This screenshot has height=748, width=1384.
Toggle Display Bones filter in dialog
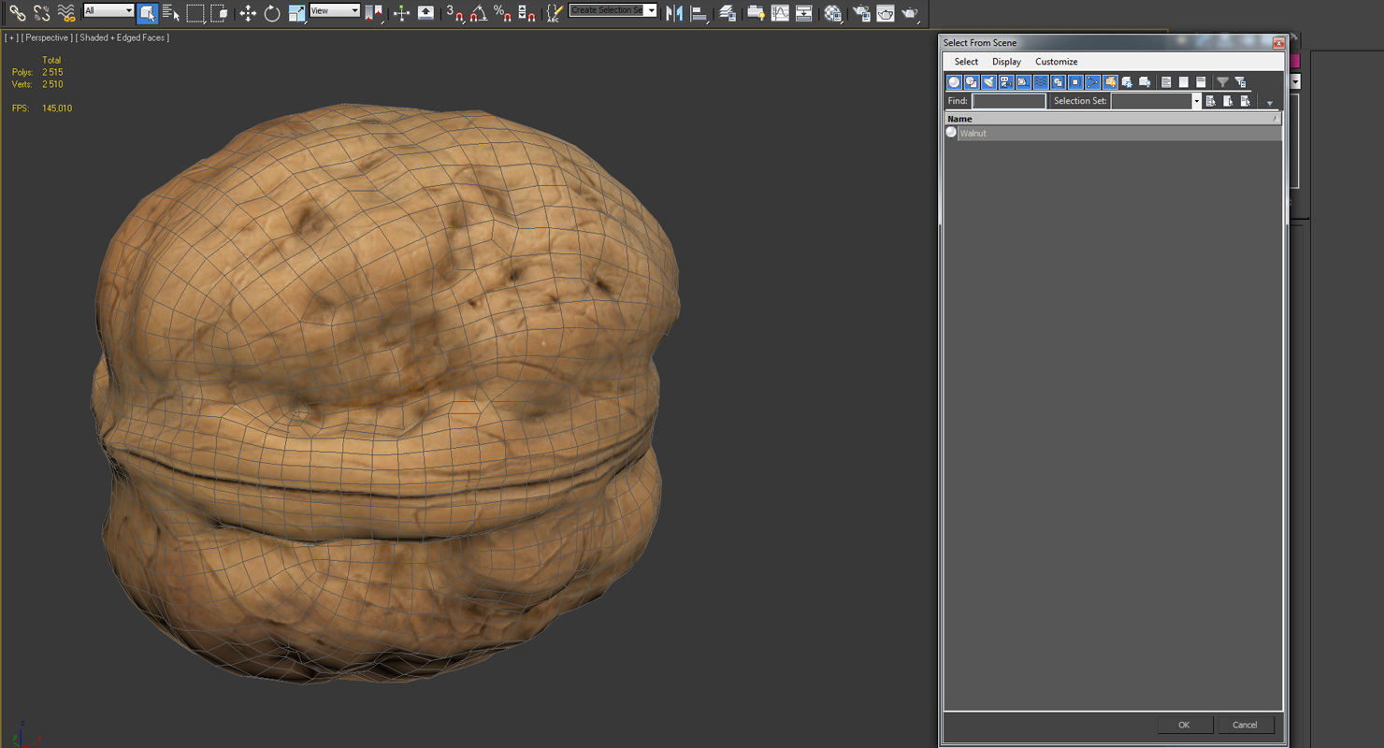(x=1092, y=82)
